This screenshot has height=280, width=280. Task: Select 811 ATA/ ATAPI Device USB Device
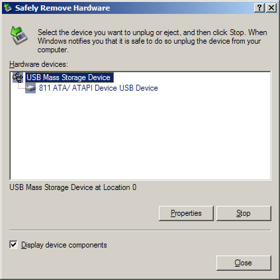coord(99,88)
